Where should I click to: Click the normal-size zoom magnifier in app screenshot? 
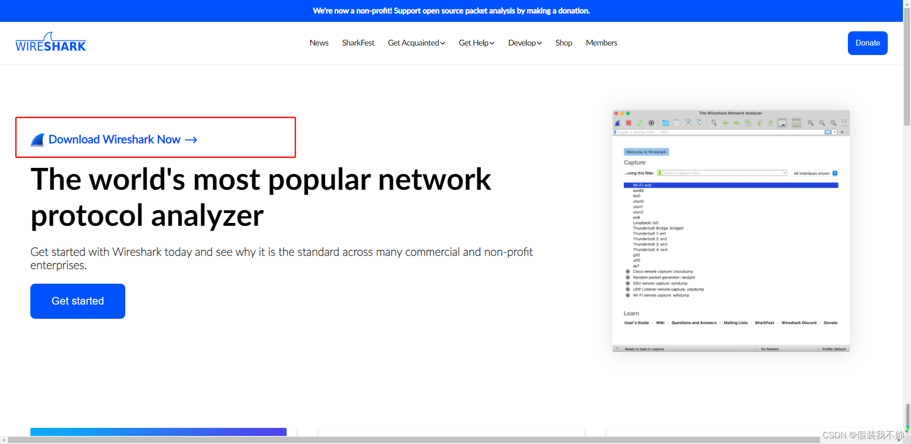(x=833, y=123)
